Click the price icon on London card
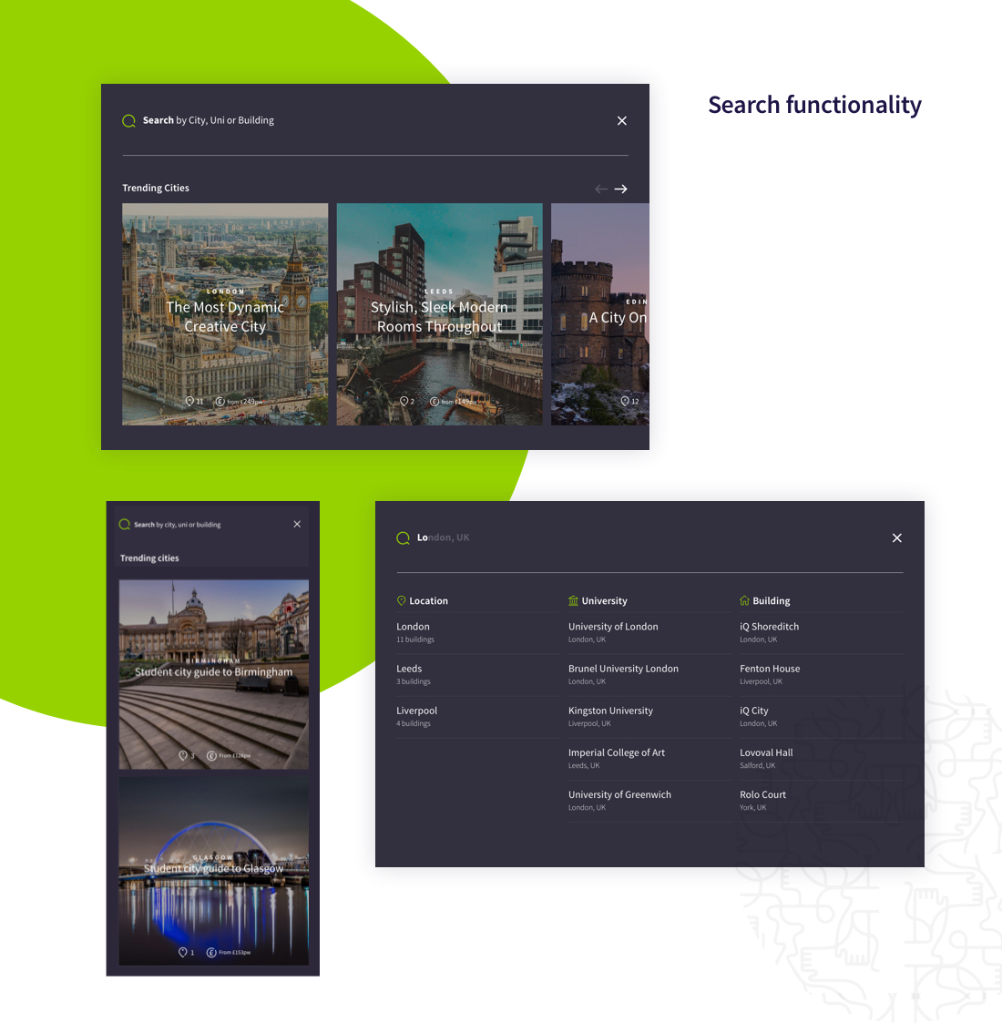The height and width of the screenshot is (1023, 1002). click(220, 401)
